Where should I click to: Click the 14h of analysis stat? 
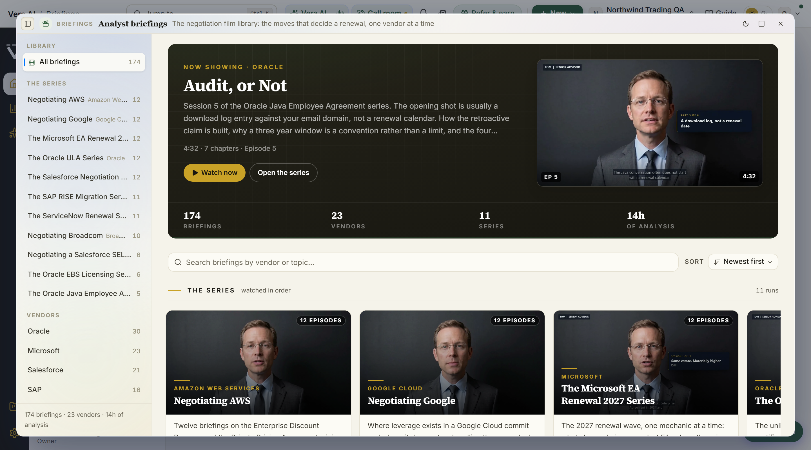(x=650, y=220)
